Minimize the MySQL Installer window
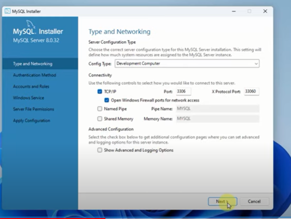Viewport: 291px width, 219px height. coord(234,11)
